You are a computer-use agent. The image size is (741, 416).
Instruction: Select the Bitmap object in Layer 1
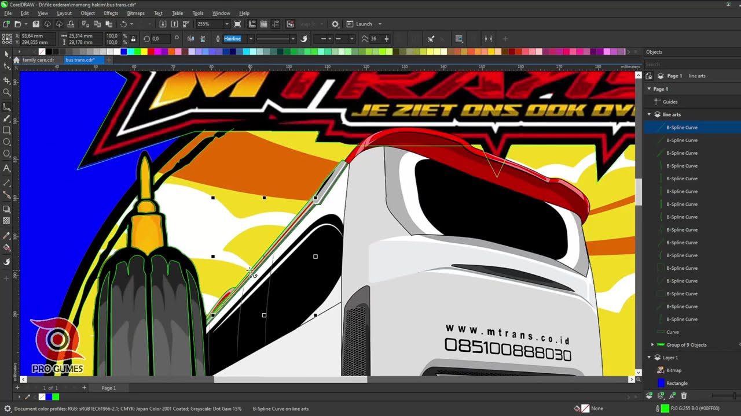pyautogui.click(x=674, y=370)
